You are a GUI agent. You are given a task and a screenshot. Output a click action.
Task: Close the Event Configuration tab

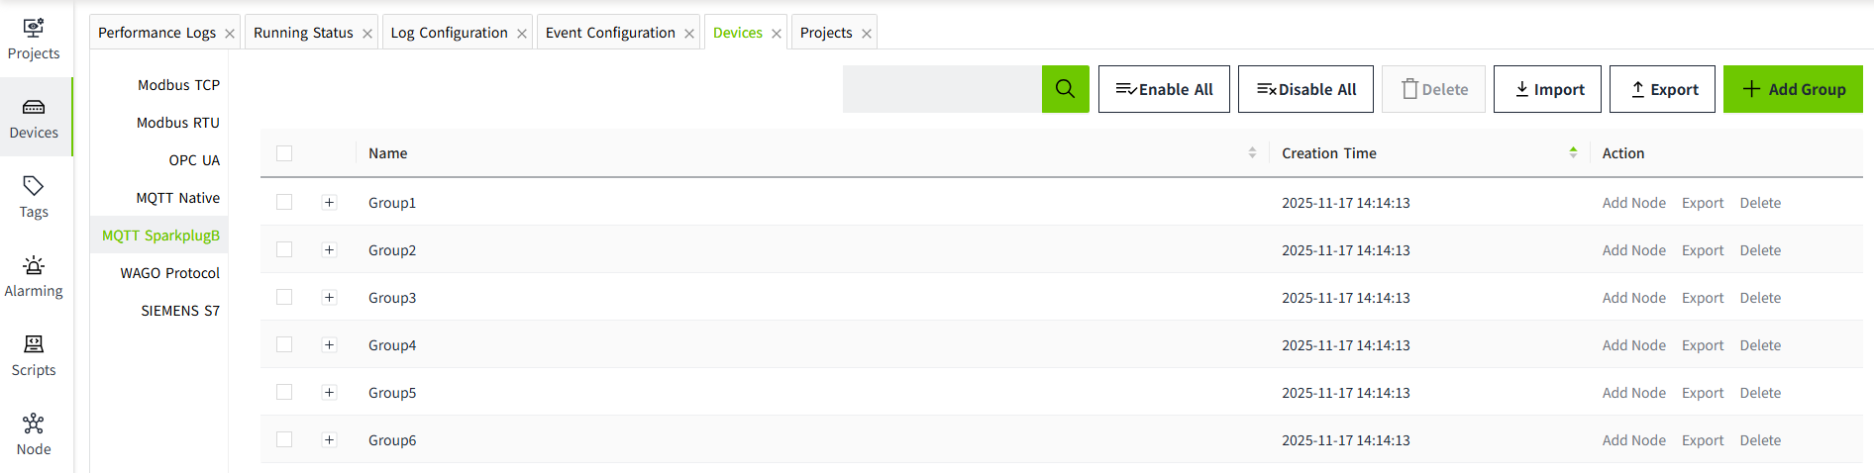pyautogui.click(x=689, y=34)
